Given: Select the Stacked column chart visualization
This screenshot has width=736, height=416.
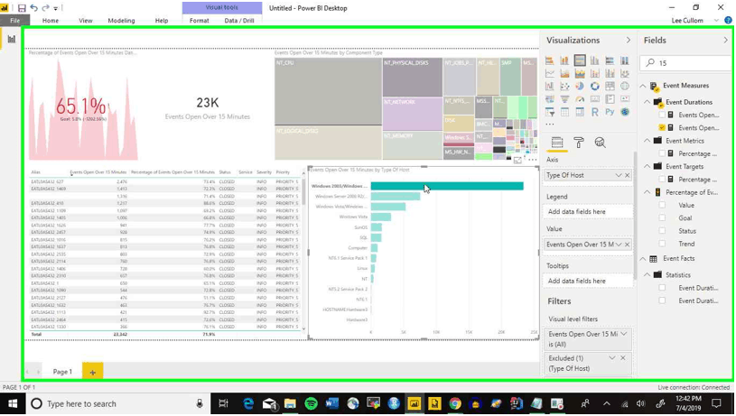Looking at the screenshot, I should pos(564,60).
